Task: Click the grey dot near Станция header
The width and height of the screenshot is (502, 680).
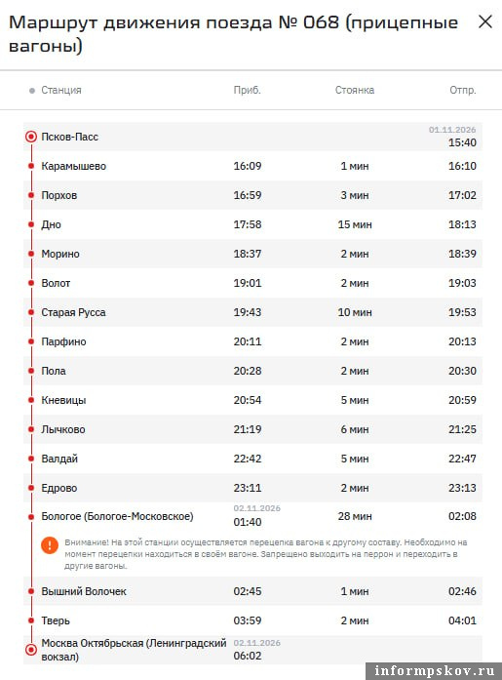Action: pyautogui.click(x=32, y=91)
